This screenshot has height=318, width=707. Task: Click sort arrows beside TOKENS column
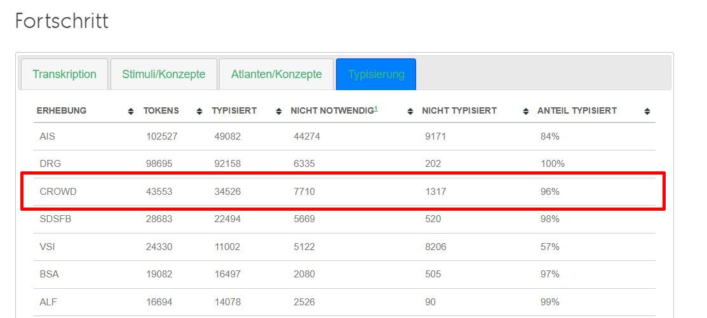[x=199, y=111]
